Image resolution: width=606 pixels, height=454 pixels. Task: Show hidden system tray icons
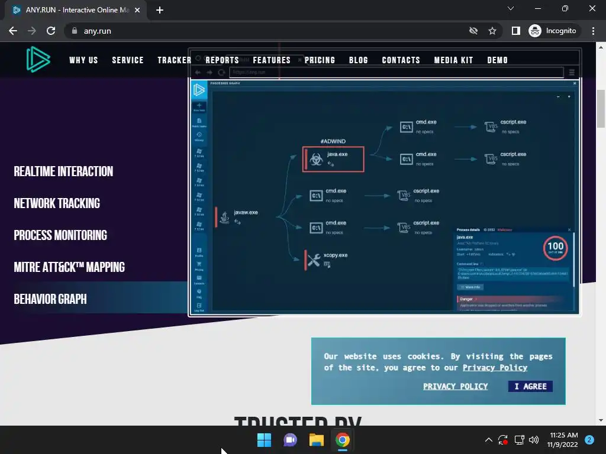click(x=488, y=440)
